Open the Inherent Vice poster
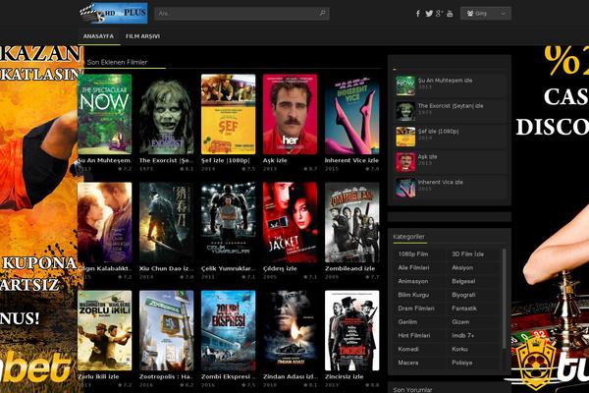Viewport: 589px width, 393px height. click(352, 114)
